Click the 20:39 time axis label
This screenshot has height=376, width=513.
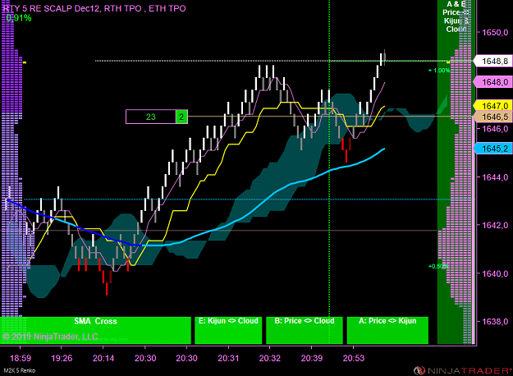312,358
